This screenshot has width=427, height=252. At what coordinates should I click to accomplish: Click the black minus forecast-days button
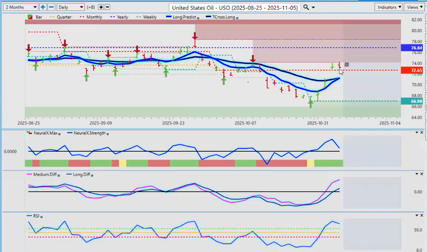107,7
